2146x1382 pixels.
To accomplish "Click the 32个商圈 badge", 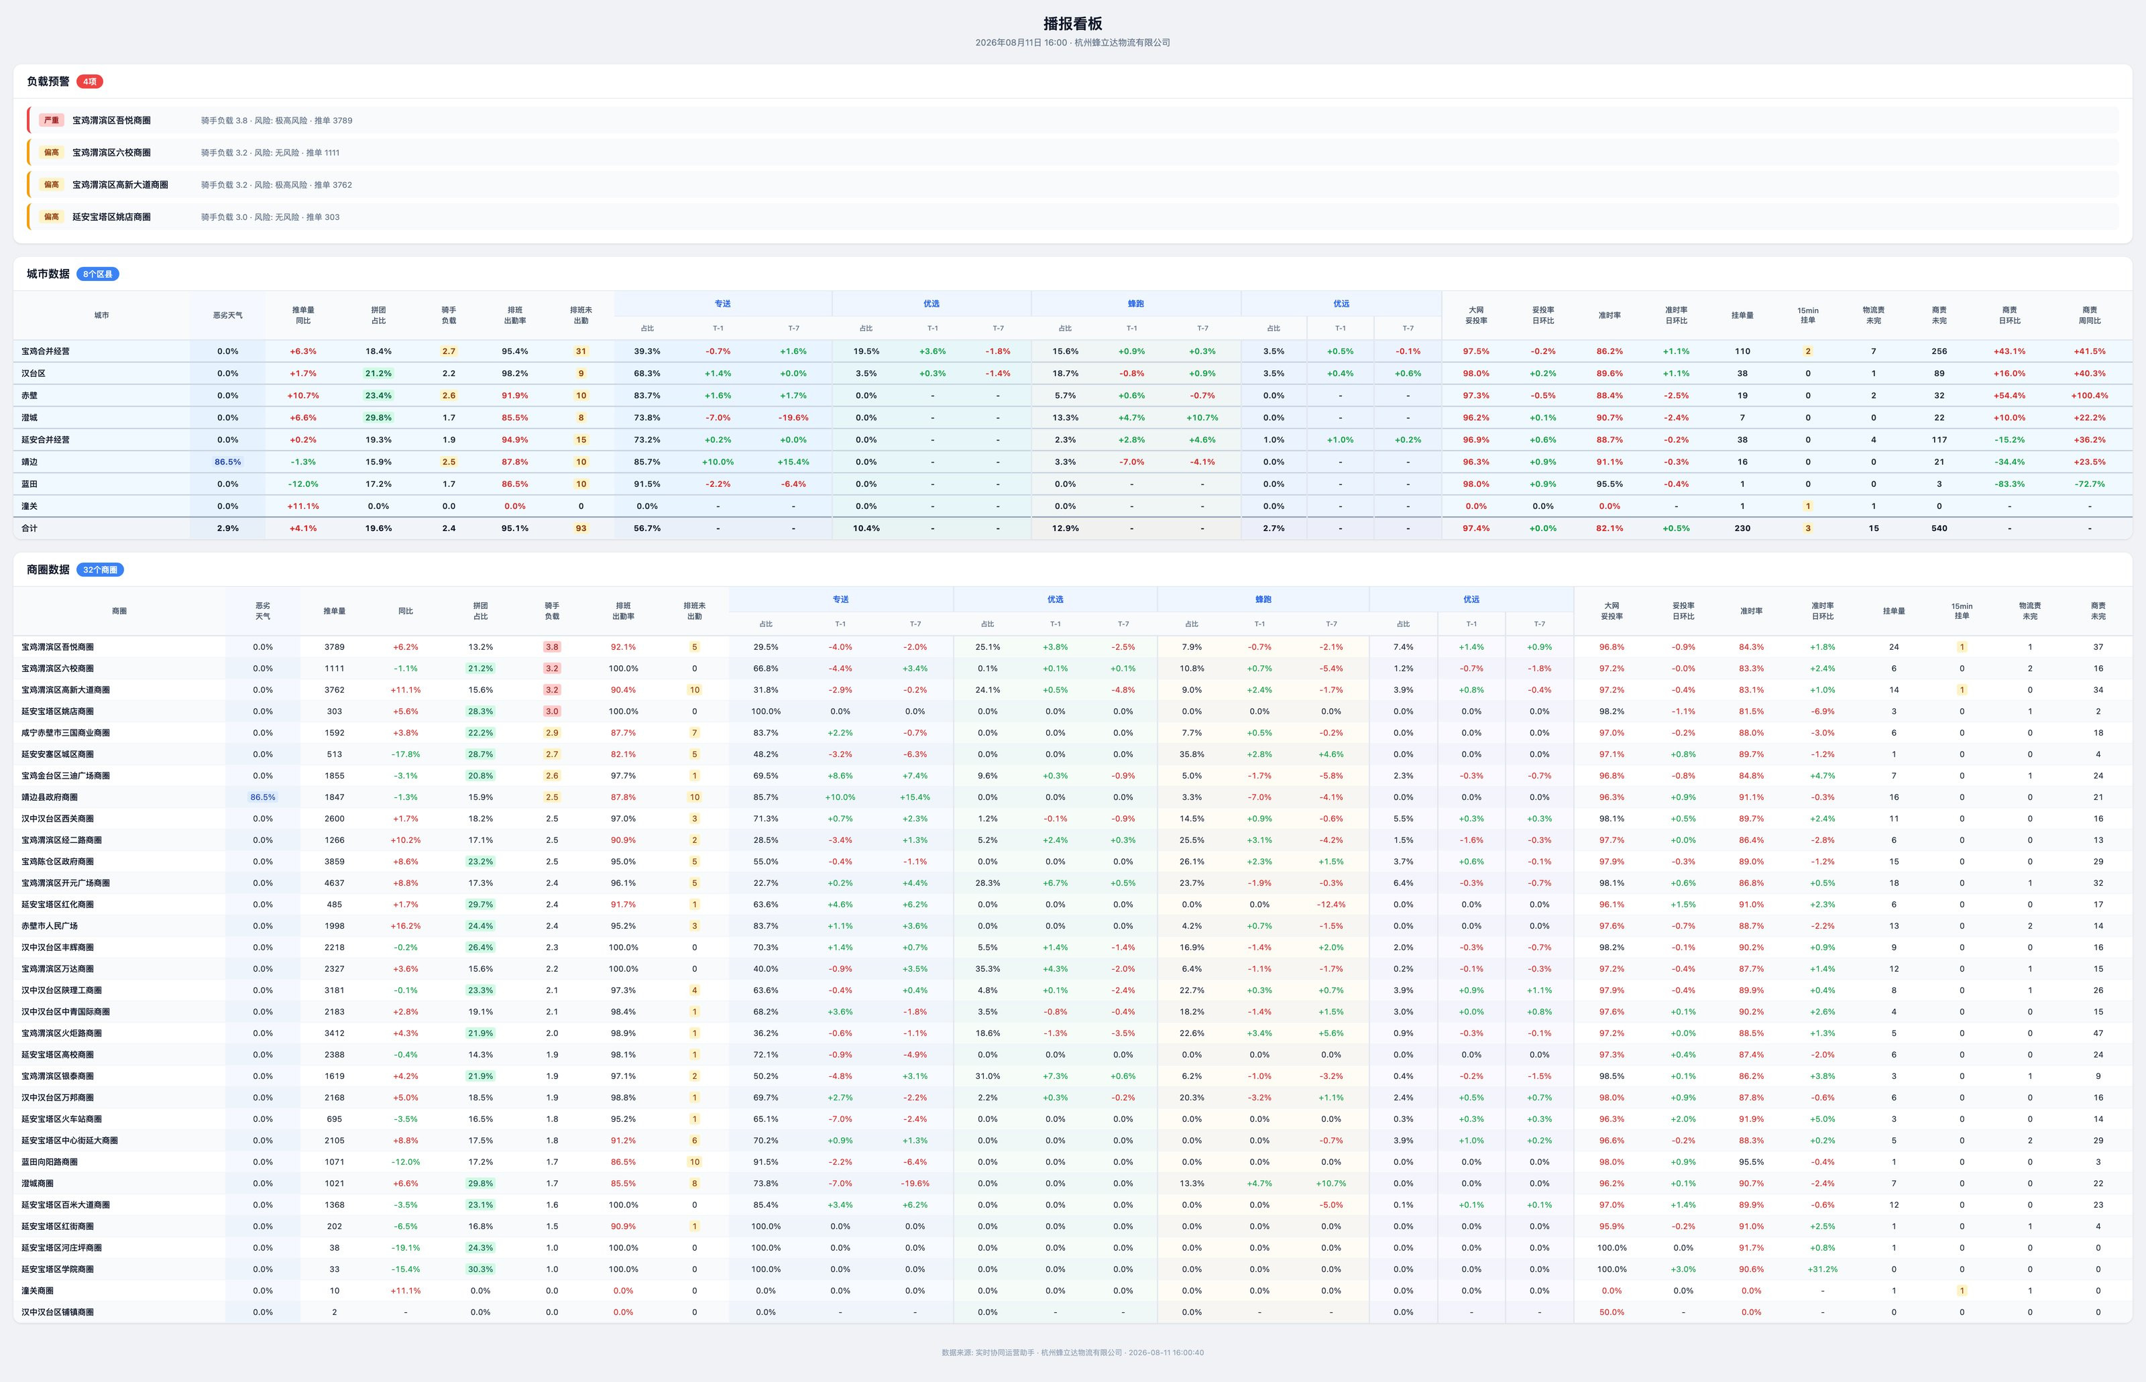I will (x=101, y=570).
